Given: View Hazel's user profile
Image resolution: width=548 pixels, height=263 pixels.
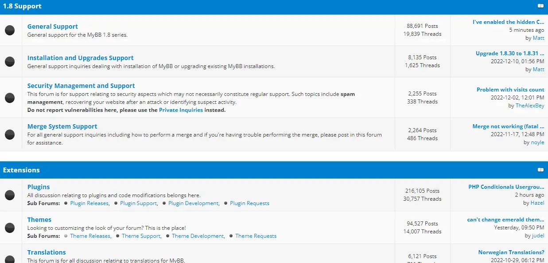Looking at the screenshot, I should tap(537, 203).
